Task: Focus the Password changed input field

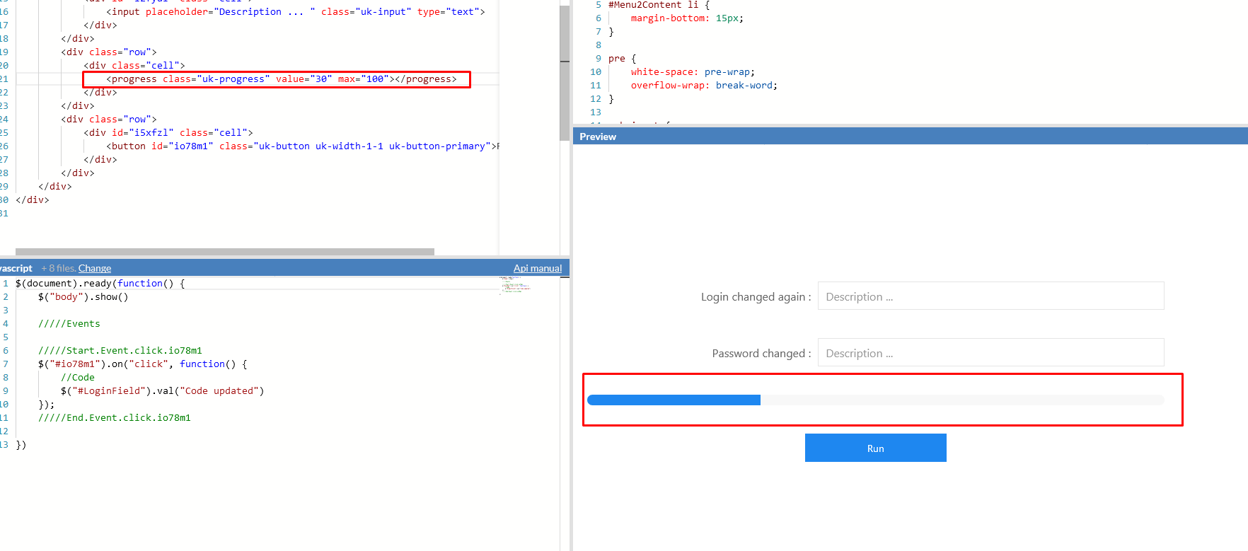Action: (990, 353)
